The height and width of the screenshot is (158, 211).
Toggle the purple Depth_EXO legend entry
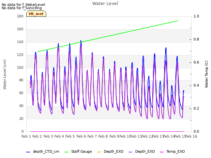(141, 151)
